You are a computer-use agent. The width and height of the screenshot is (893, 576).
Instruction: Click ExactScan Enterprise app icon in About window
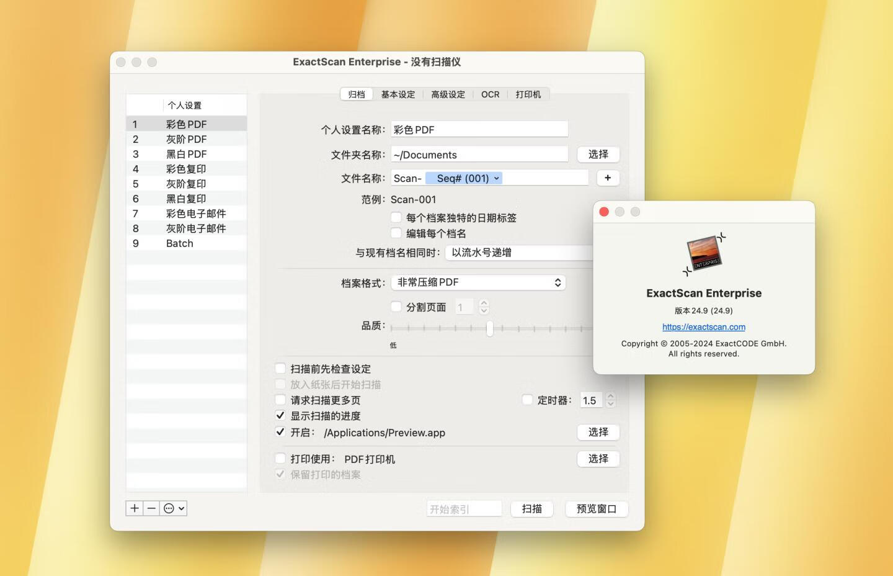coord(704,254)
